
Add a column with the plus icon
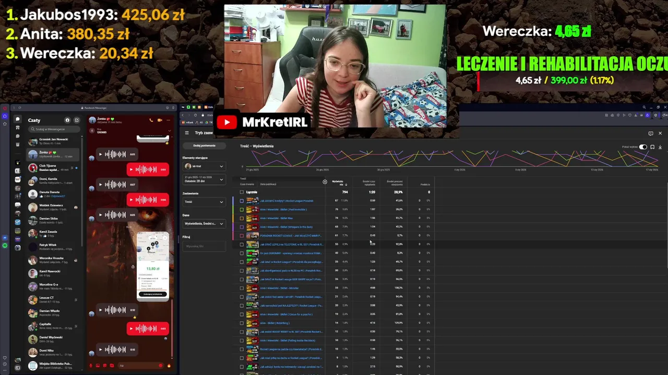click(x=325, y=182)
